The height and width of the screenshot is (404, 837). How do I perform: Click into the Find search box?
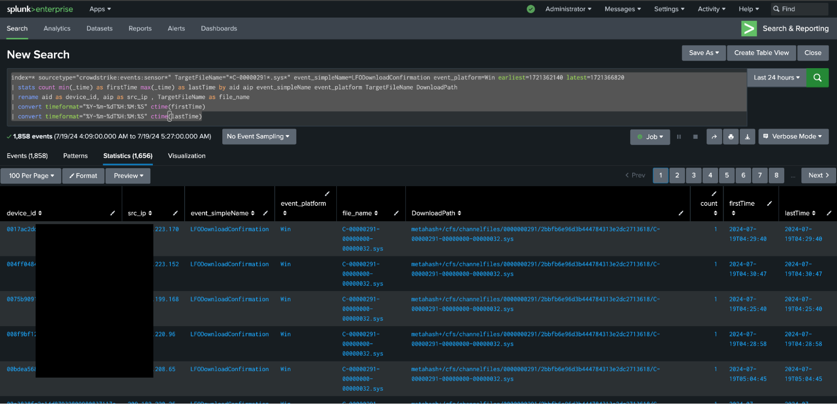800,9
